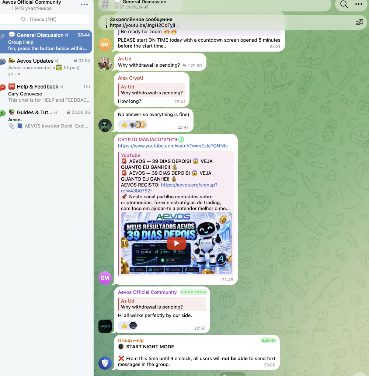
Task: Click the verified badge next to CRYPTO MANIACO
Action: click(181, 139)
